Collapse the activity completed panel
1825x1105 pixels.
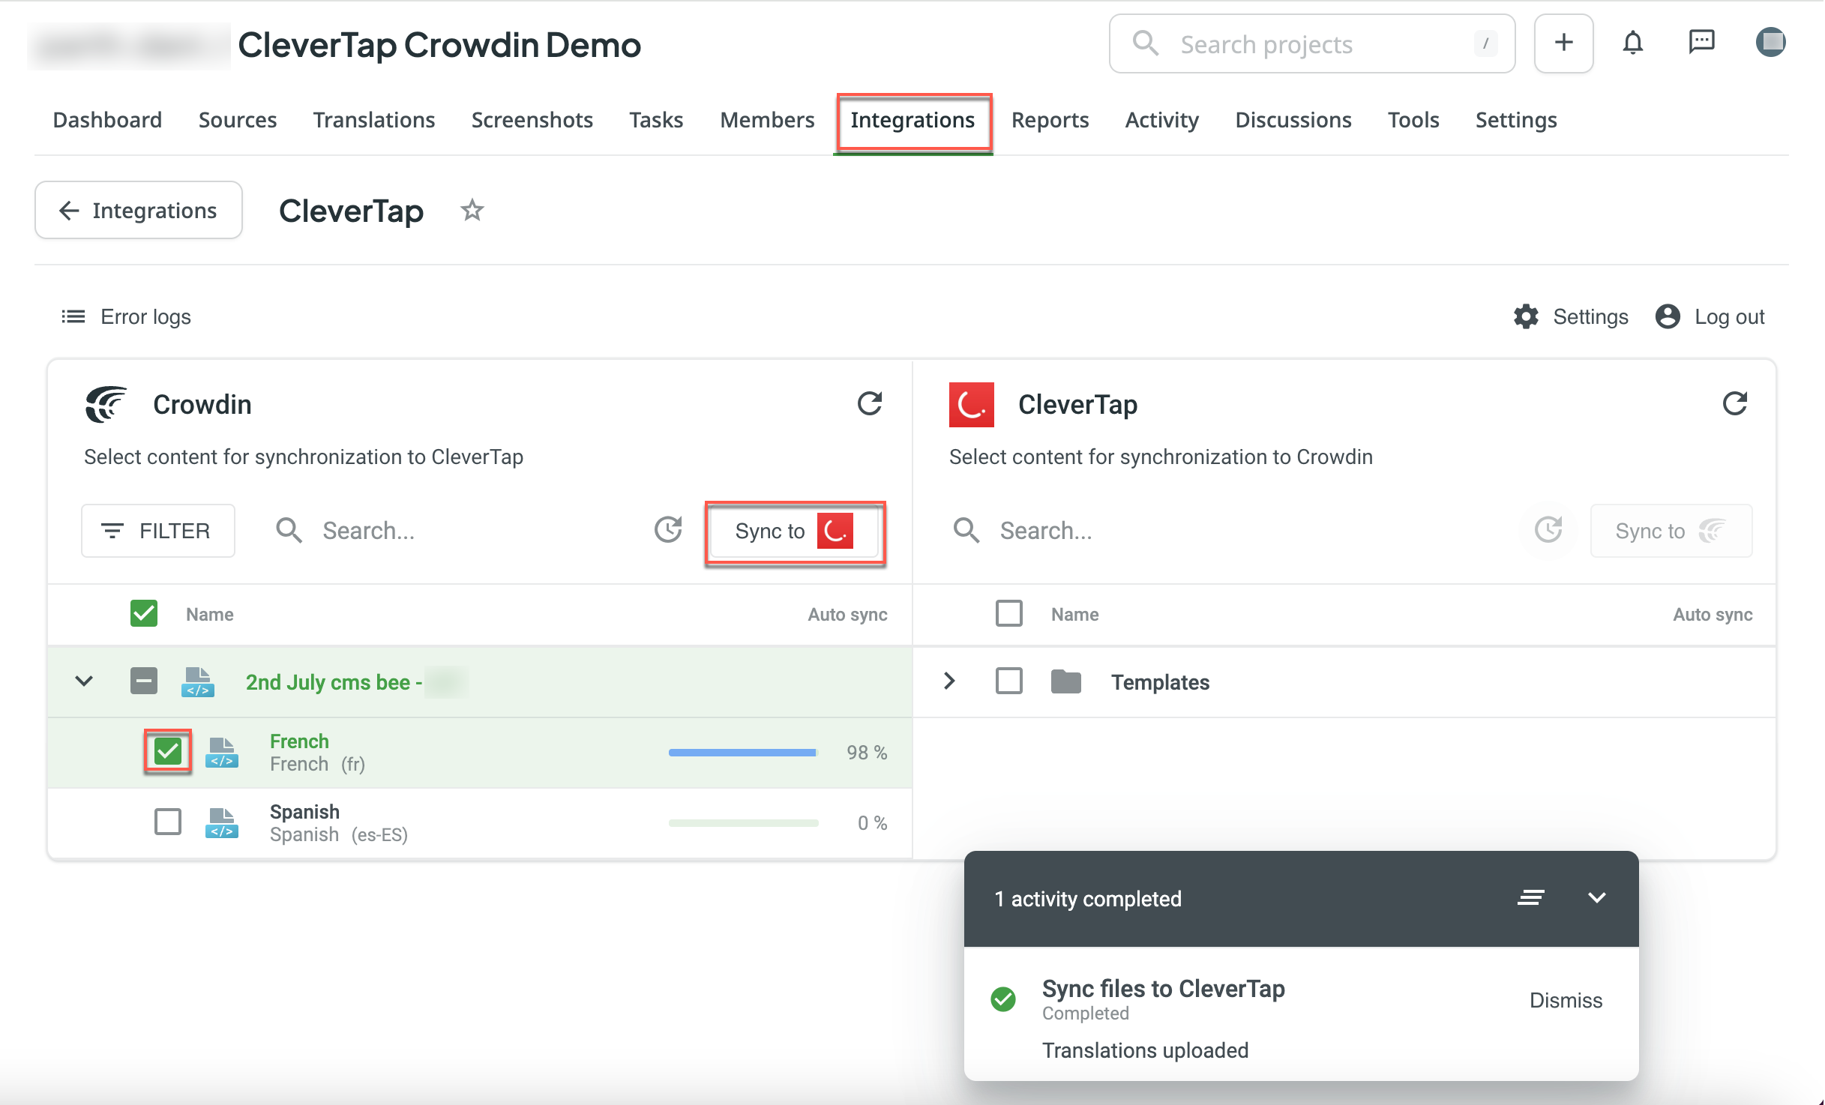pos(1597,897)
